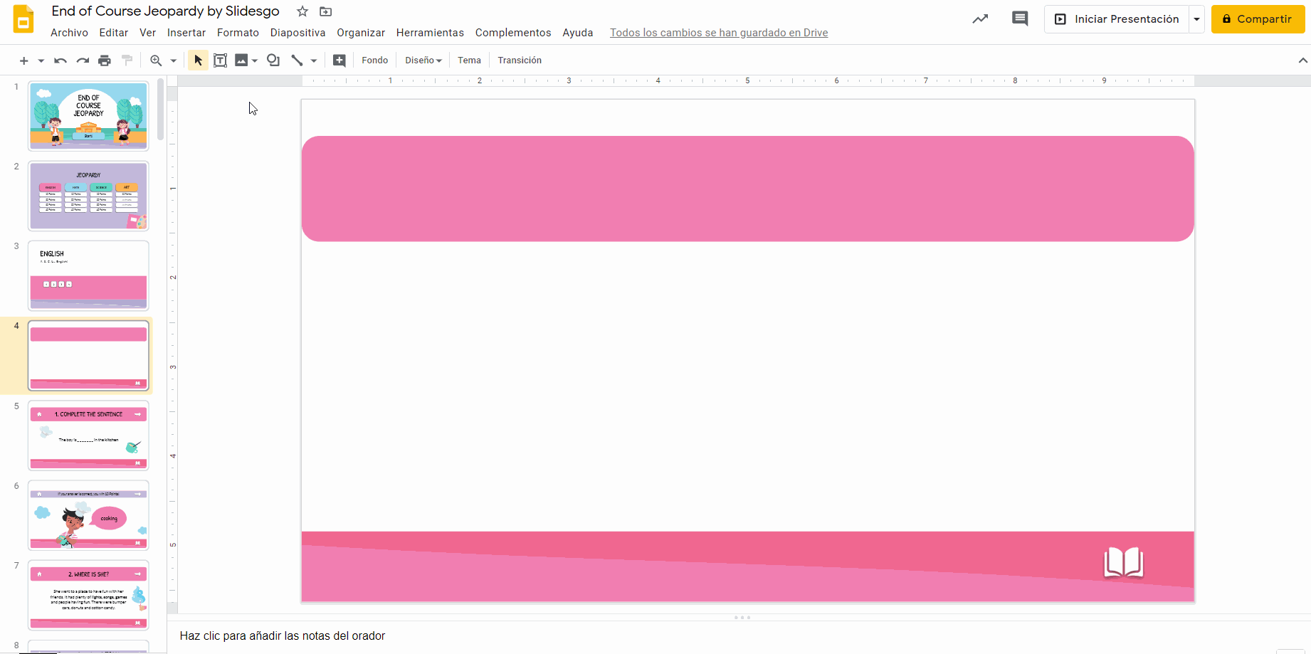Open the image insert dropdown arrow
This screenshot has height=654, width=1311.
click(255, 60)
